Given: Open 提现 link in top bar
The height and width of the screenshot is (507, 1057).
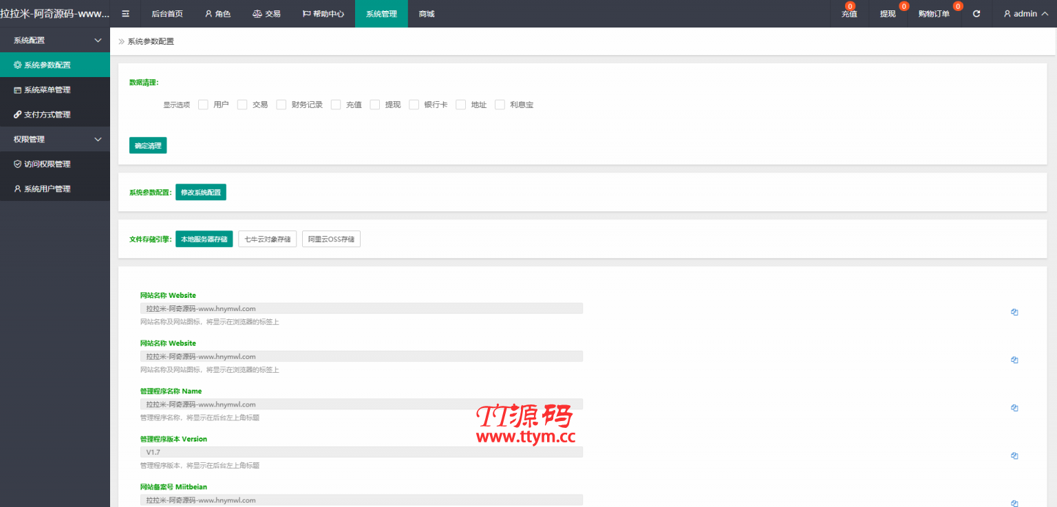Looking at the screenshot, I should coord(888,14).
